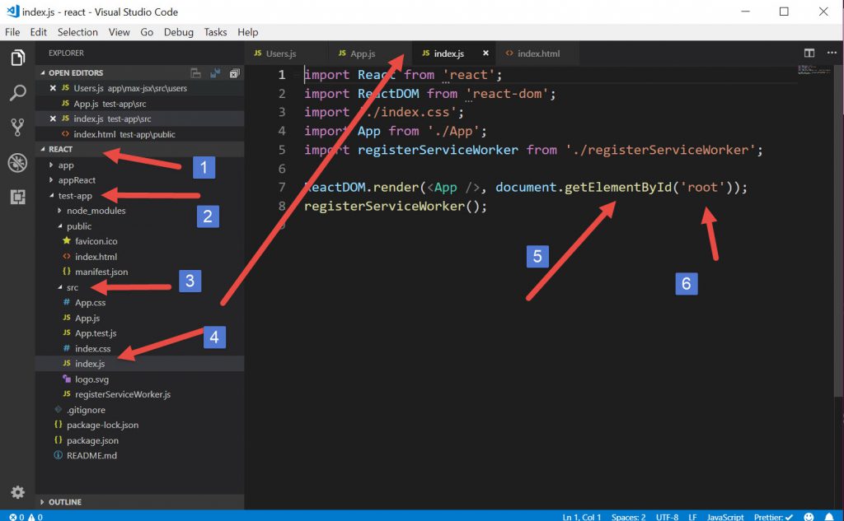Open the notifications bell in status bar
844x521 pixels.
click(828, 516)
